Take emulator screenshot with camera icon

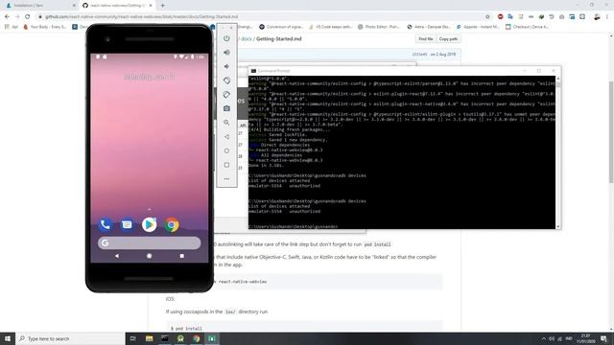tap(226, 108)
